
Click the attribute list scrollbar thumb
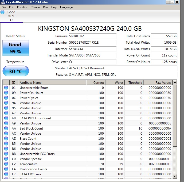click(175, 115)
